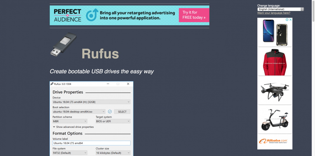
Task: Click the banner text about retargeting advertising
Action: pyautogui.click(x=137, y=15)
